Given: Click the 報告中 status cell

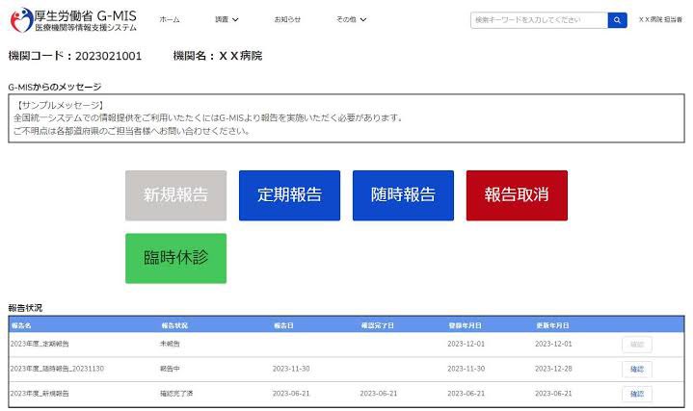Looking at the screenshot, I should (170, 369).
